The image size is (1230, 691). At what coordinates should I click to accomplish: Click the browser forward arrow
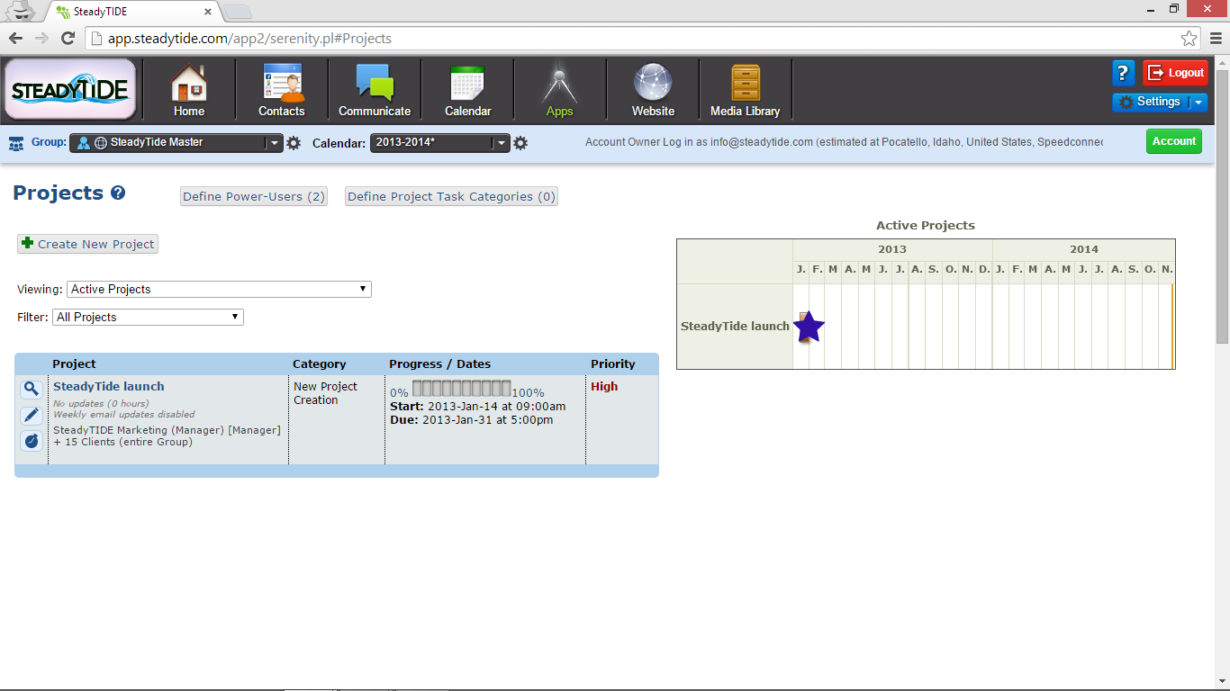[x=41, y=38]
